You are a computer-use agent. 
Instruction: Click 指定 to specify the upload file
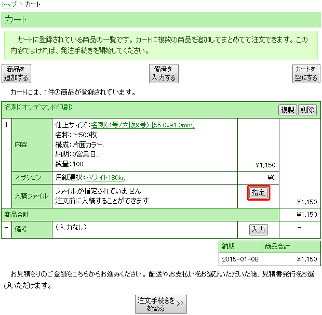pos(259,193)
